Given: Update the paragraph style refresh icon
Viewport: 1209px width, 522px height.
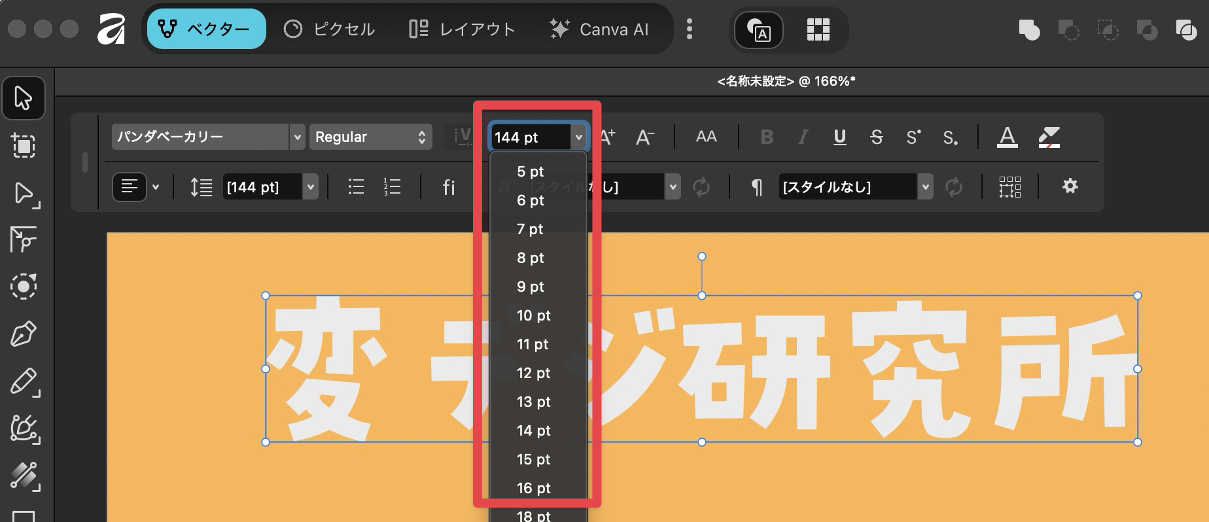Looking at the screenshot, I should (954, 187).
